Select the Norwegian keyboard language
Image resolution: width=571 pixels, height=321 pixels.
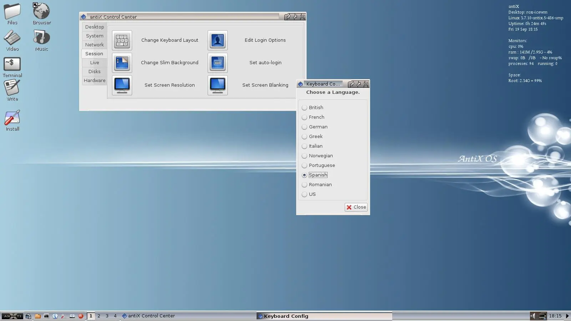pos(317,156)
